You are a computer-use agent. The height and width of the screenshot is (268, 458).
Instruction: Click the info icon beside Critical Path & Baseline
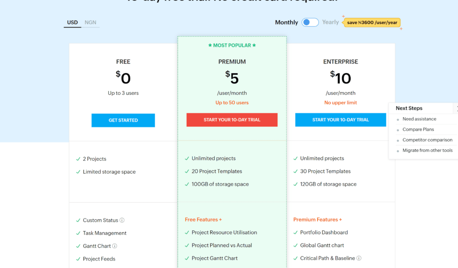[x=359, y=258]
